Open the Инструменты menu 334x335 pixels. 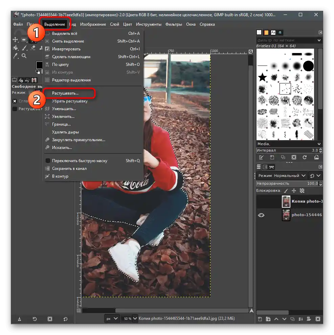[x=149, y=24]
